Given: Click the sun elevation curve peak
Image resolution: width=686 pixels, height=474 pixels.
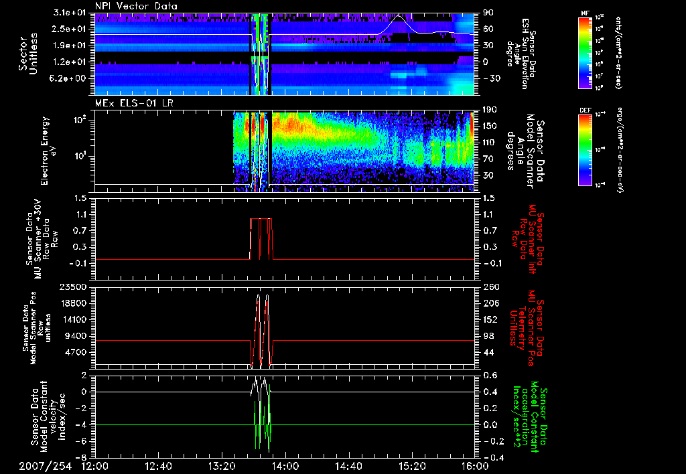Looking at the screenshot, I should click(399, 16).
